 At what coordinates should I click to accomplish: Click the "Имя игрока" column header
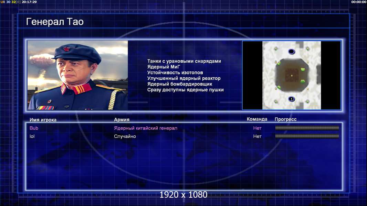[43, 120]
